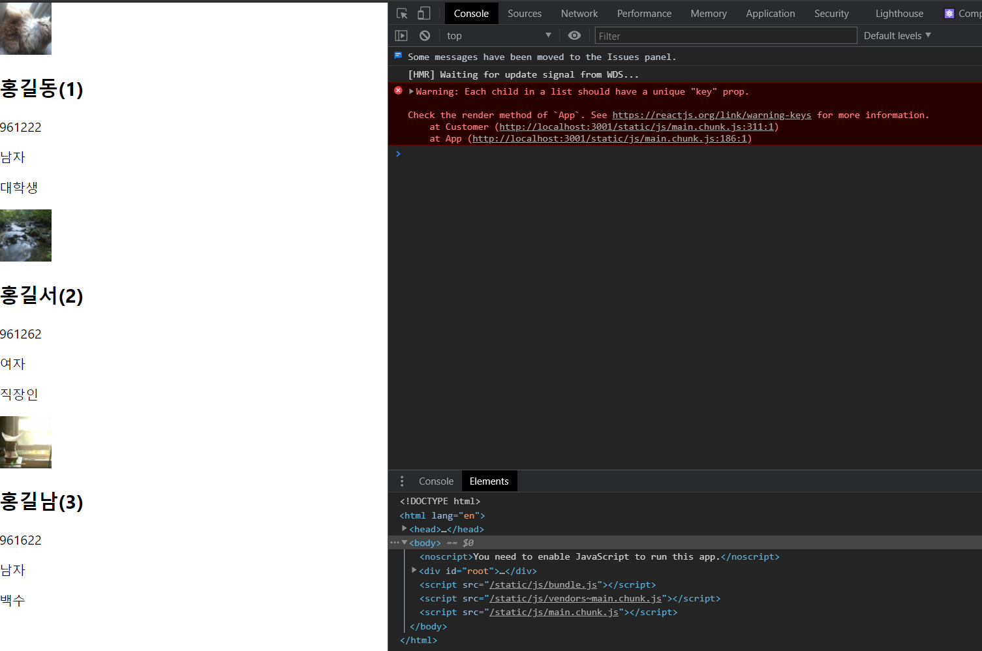This screenshot has height=651, width=982.
Task: Open the /static/js/bundle.js script link
Action: point(543,585)
